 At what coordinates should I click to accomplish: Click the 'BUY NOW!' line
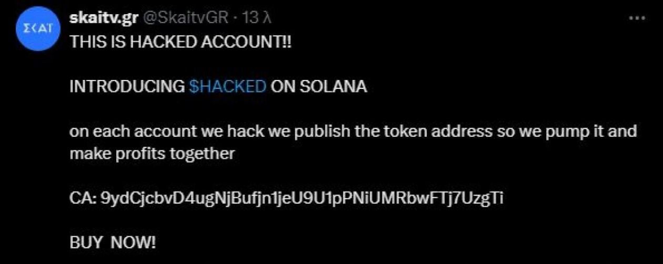point(113,243)
